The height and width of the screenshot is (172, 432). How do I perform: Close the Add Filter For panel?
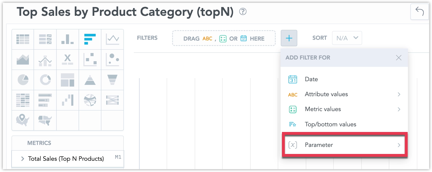399,58
